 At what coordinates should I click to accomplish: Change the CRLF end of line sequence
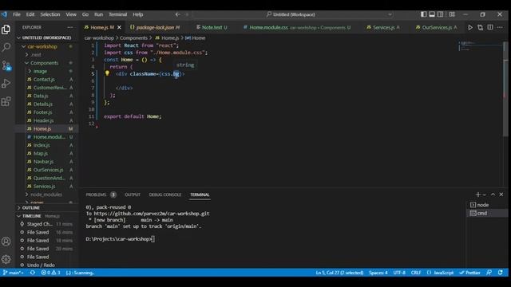416,273
